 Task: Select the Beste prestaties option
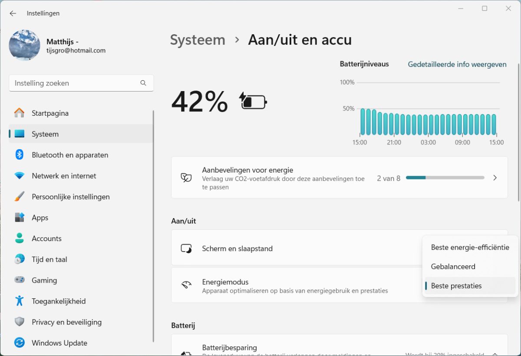456,286
